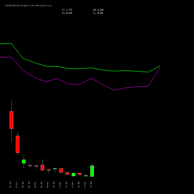194x194 pixels.
Task: Click the 09 Mar date label
Action: coord(48,184)
